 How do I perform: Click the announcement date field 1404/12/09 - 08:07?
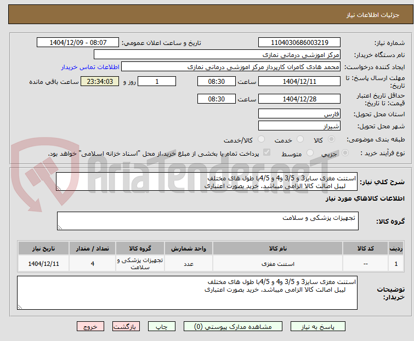pyautogui.click(x=78, y=43)
